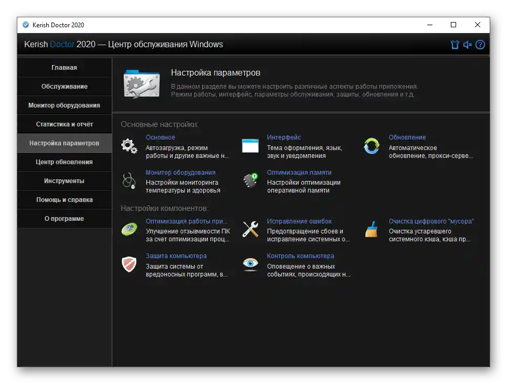Click the green disc icon for Оптимизация работы
The image size is (507, 384).
click(x=129, y=229)
